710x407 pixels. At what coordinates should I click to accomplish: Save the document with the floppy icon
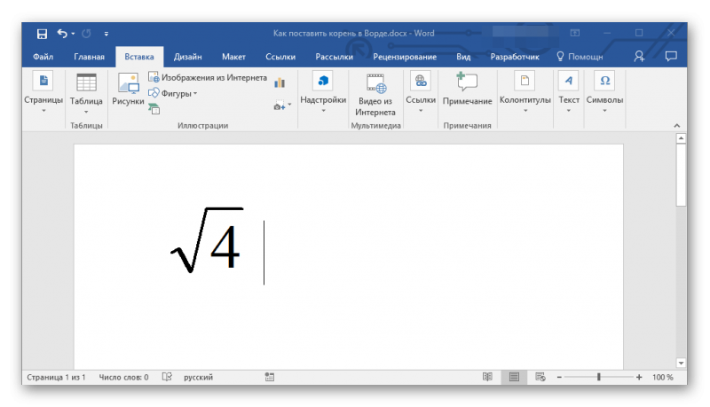pyautogui.click(x=42, y=34)
